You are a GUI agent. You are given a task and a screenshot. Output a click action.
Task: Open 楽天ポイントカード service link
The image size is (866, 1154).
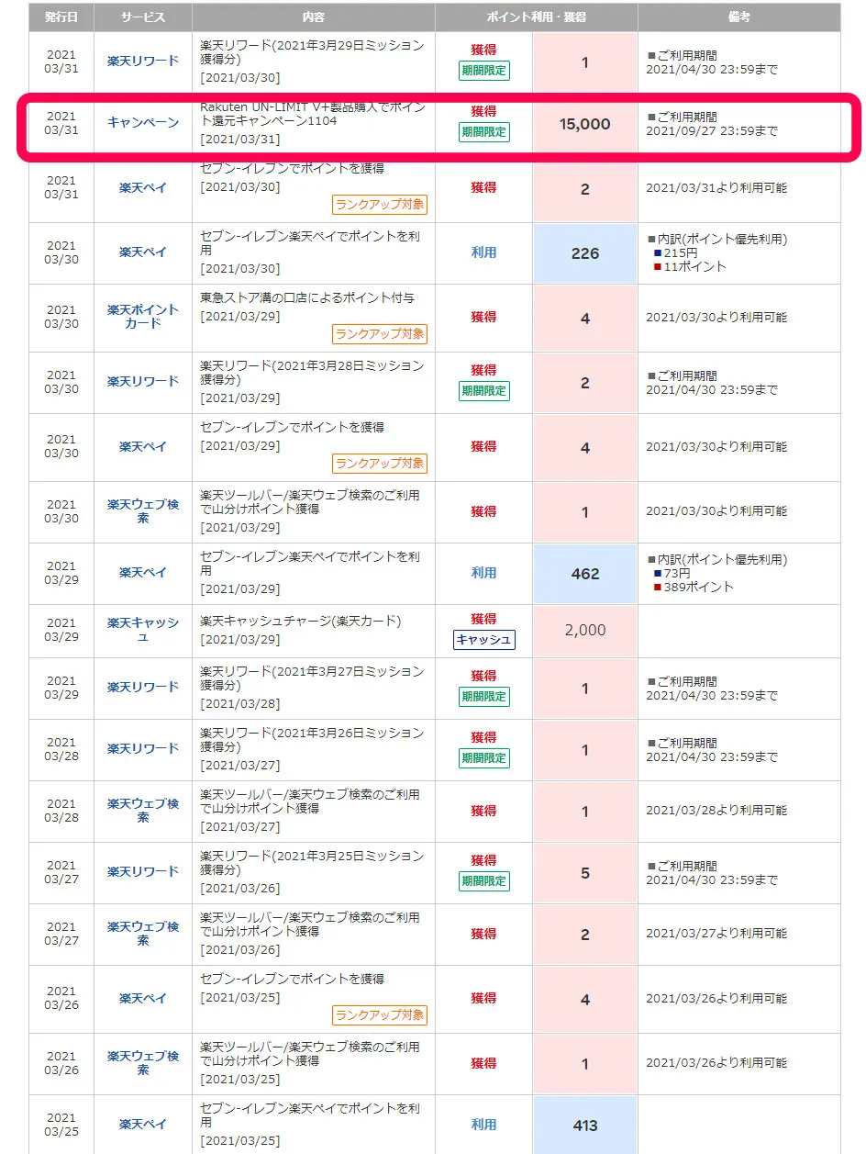pos(143,317)
